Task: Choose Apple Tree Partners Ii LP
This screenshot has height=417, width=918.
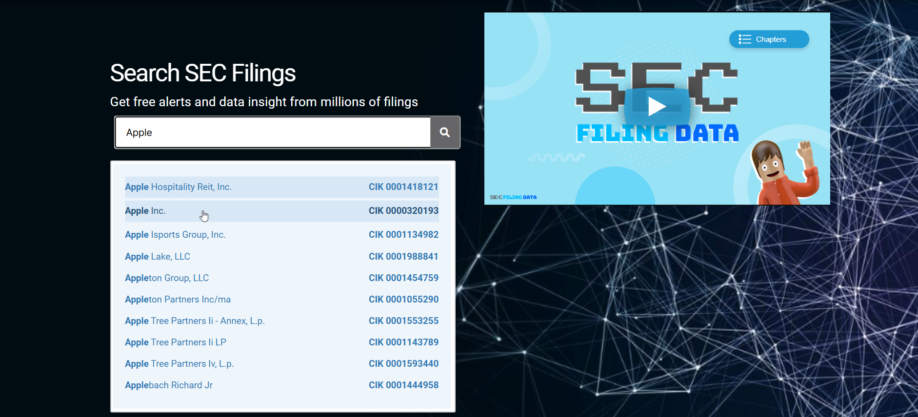Action: coord(176,342)
